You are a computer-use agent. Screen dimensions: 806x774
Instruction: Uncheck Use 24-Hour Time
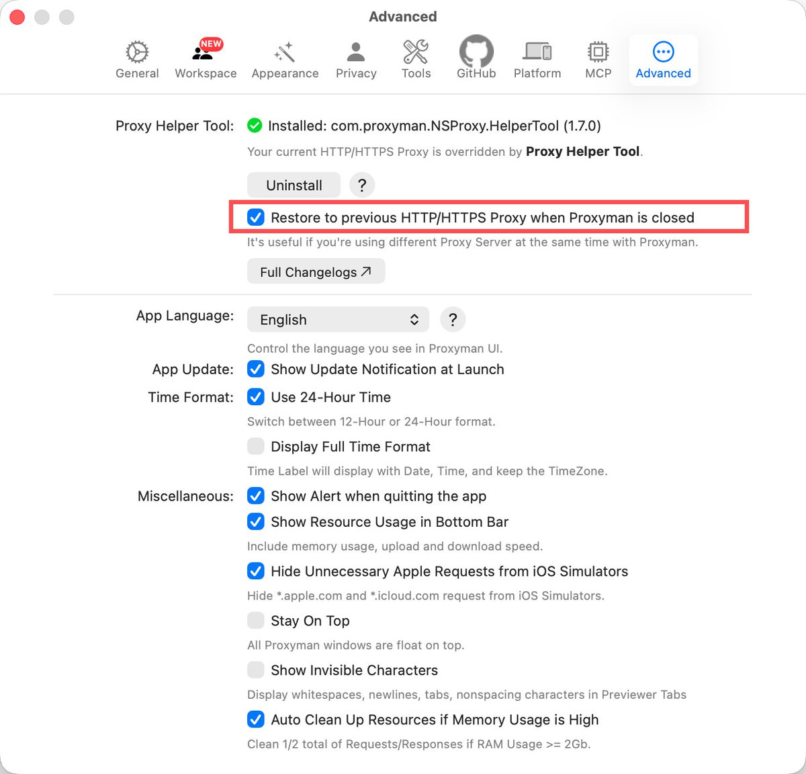click(x=255, y=397)
